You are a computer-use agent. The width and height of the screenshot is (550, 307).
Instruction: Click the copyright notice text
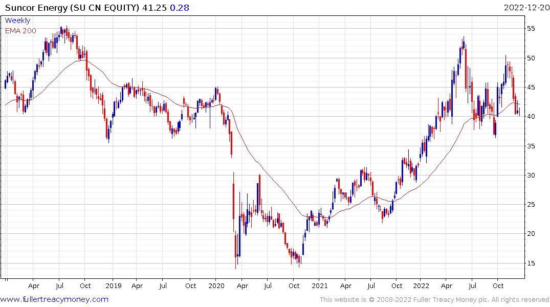434,300
